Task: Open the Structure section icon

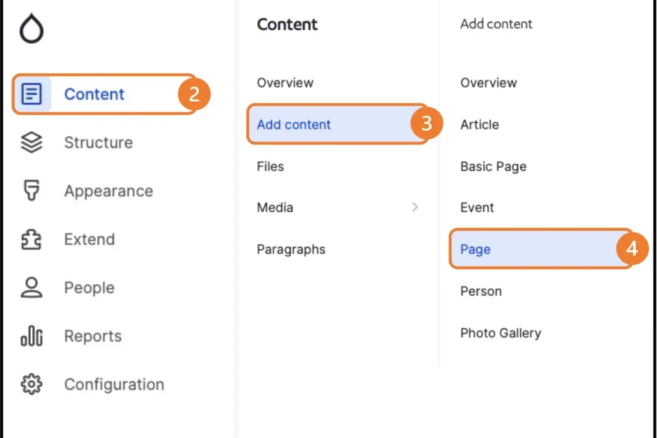Action: (x=31, y=142)
